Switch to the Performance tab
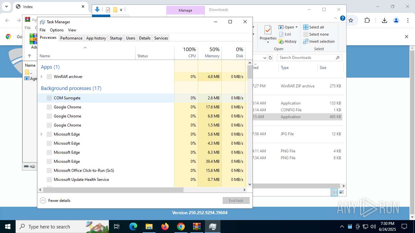Viewport: 415px width, 233px height. click(x=71, y=38)
